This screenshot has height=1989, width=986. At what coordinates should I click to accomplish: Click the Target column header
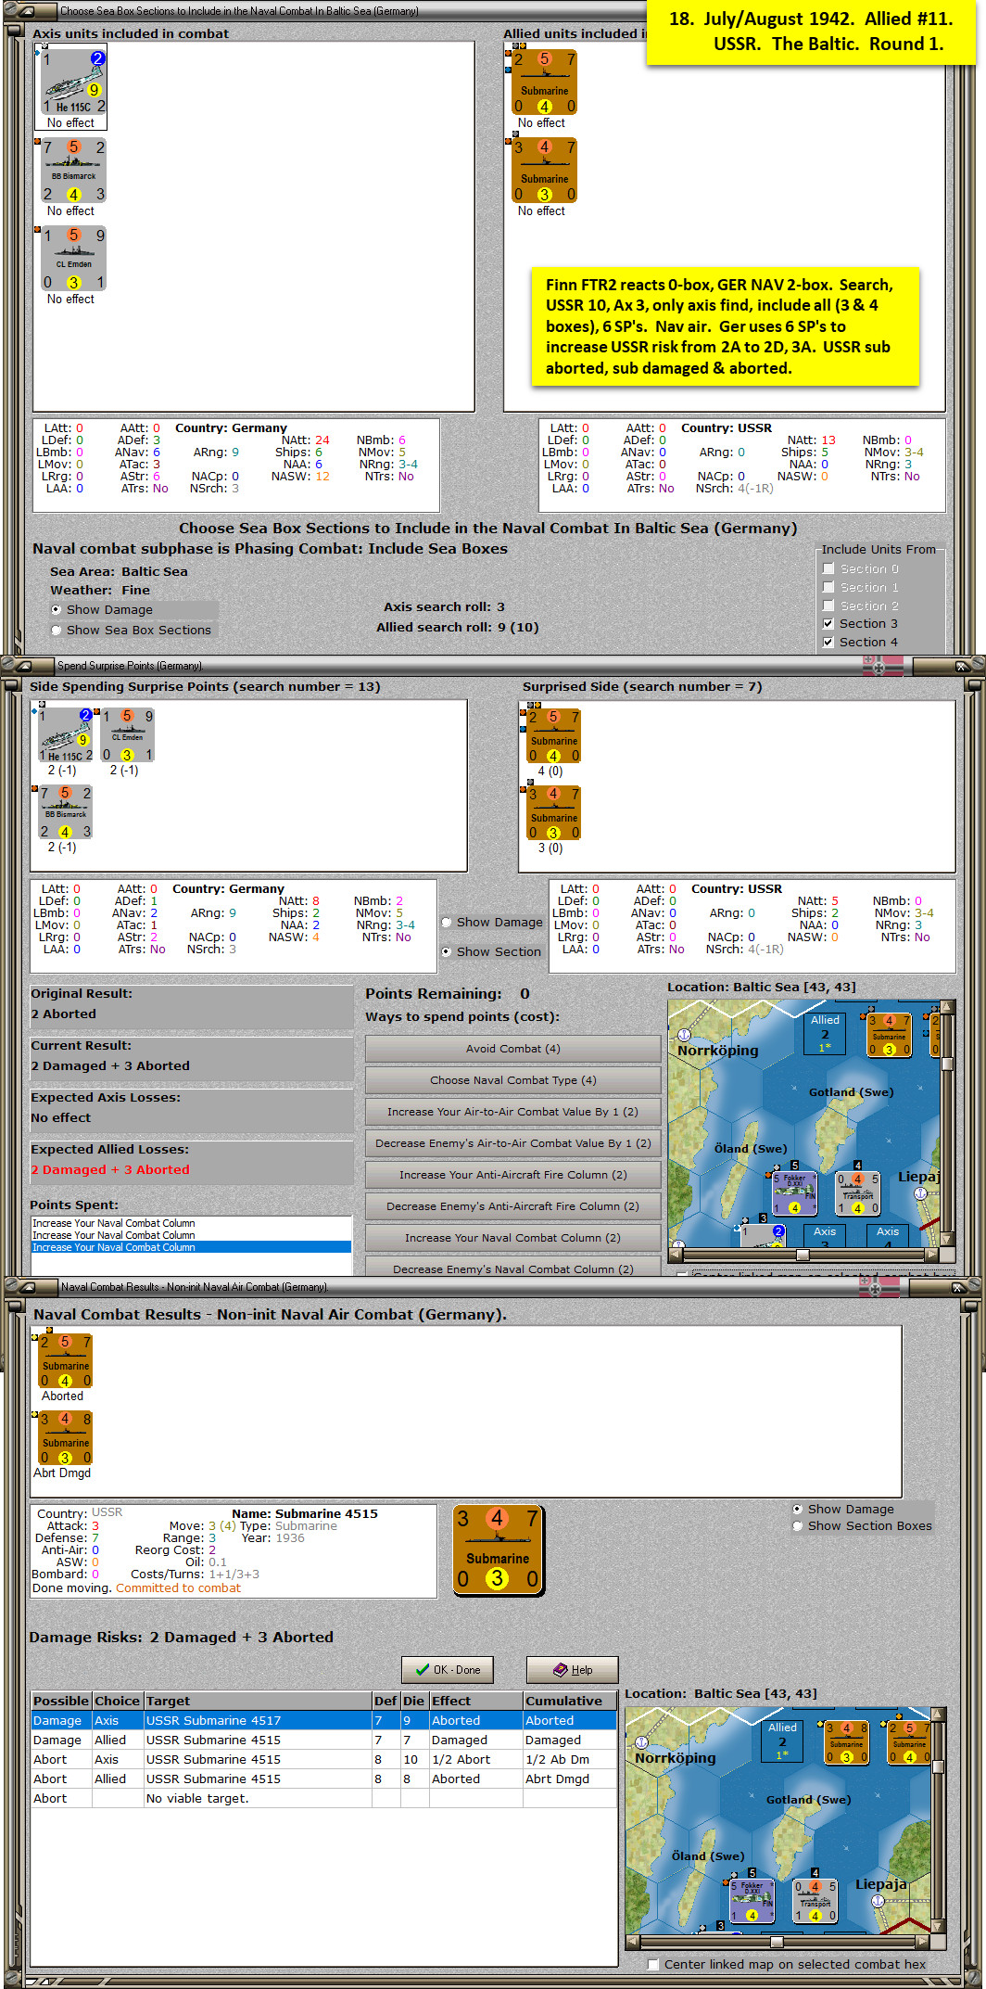click(258, 1701)
